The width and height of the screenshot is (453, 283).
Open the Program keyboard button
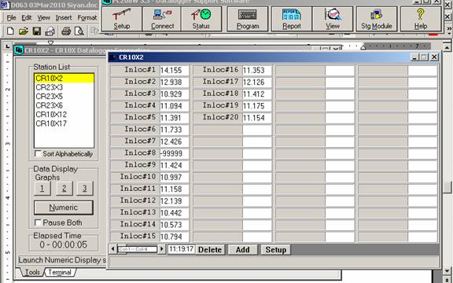248,19
